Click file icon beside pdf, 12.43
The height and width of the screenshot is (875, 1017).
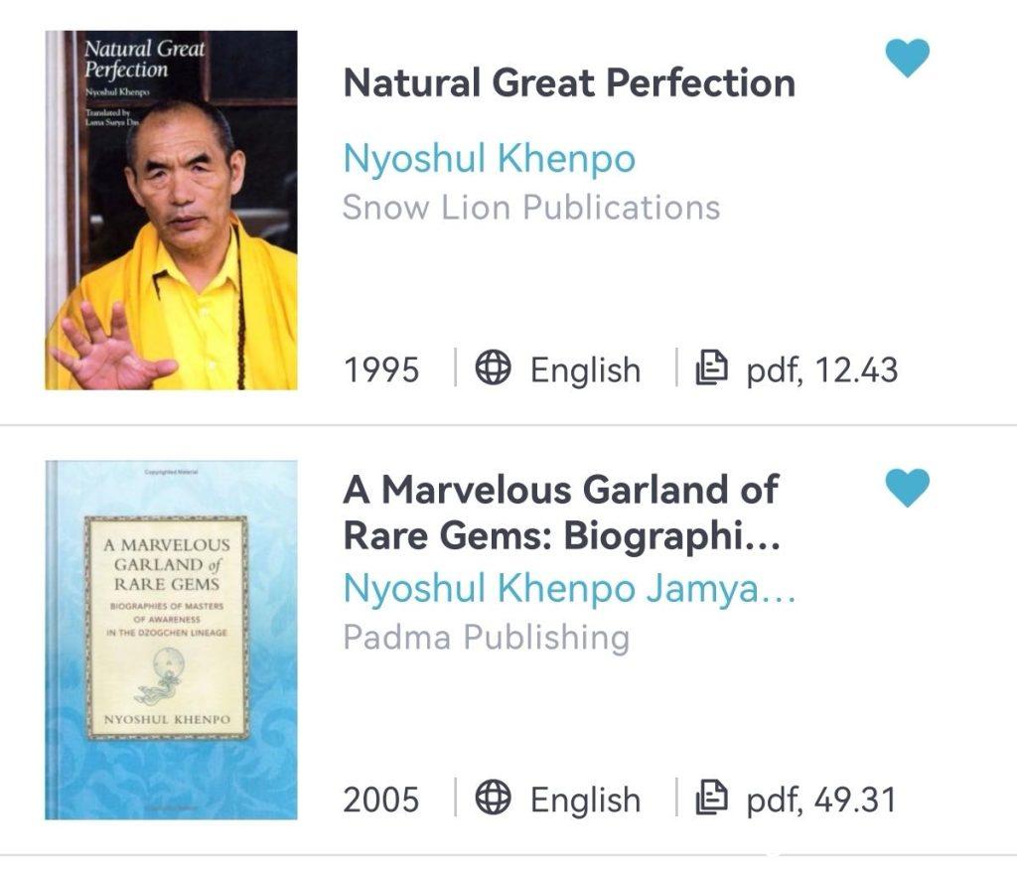[x=711, y=367]
